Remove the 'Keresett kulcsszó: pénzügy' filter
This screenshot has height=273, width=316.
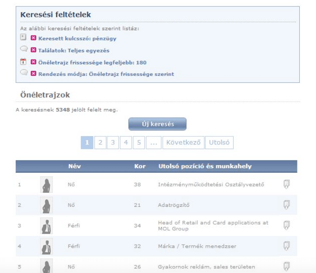point(34,38)
